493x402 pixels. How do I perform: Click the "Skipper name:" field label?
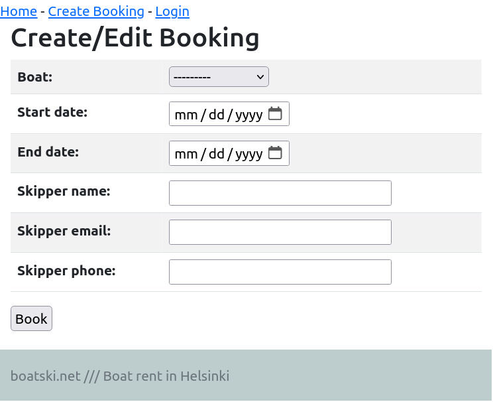64,192
